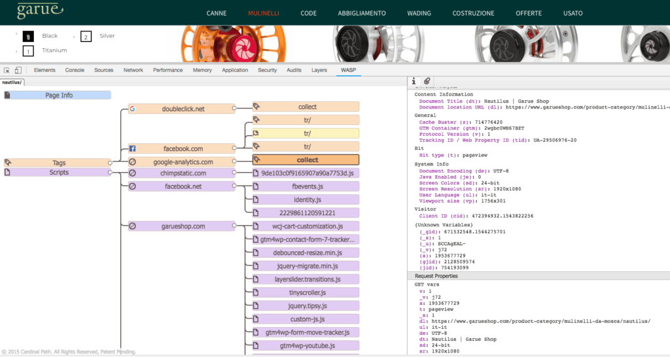Image resolution: width=670 pixels, height=357 pixels.
Task: Click the Garue logo
Action: [x=40, y=11]
